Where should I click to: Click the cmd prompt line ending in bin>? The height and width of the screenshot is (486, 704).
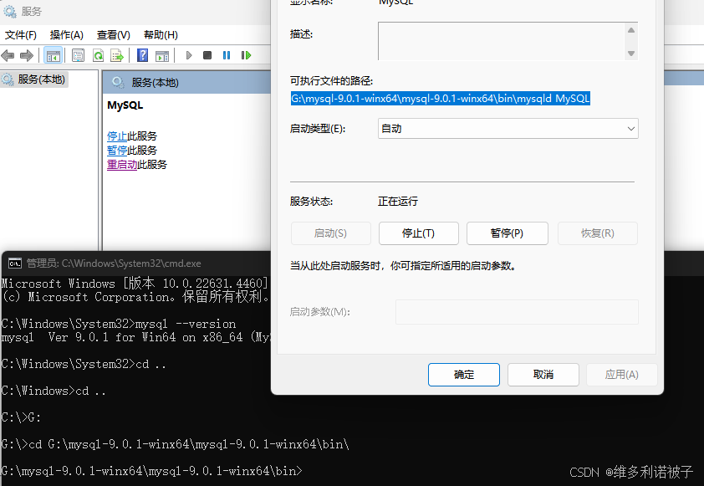(152, 471)
